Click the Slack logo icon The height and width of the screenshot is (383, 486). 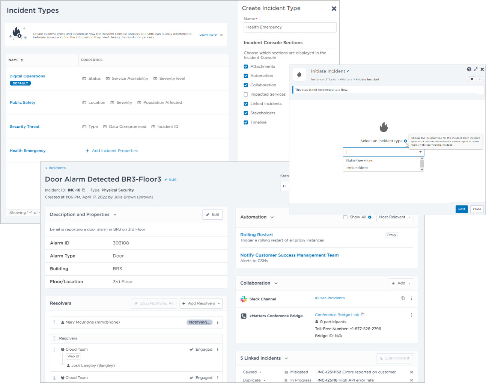point(244,299)
